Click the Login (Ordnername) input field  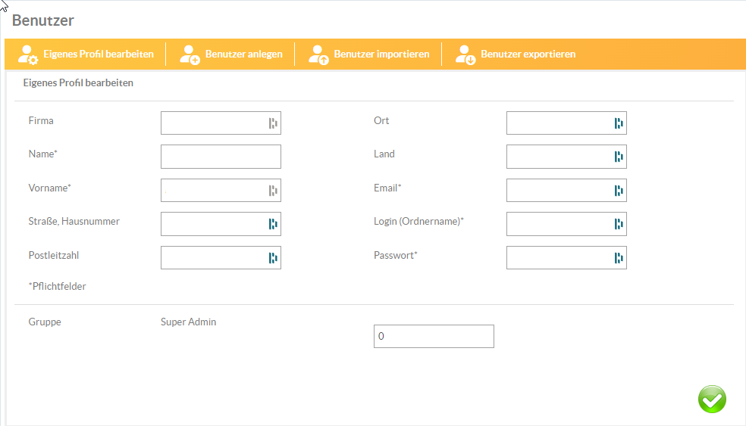[558, 224]
